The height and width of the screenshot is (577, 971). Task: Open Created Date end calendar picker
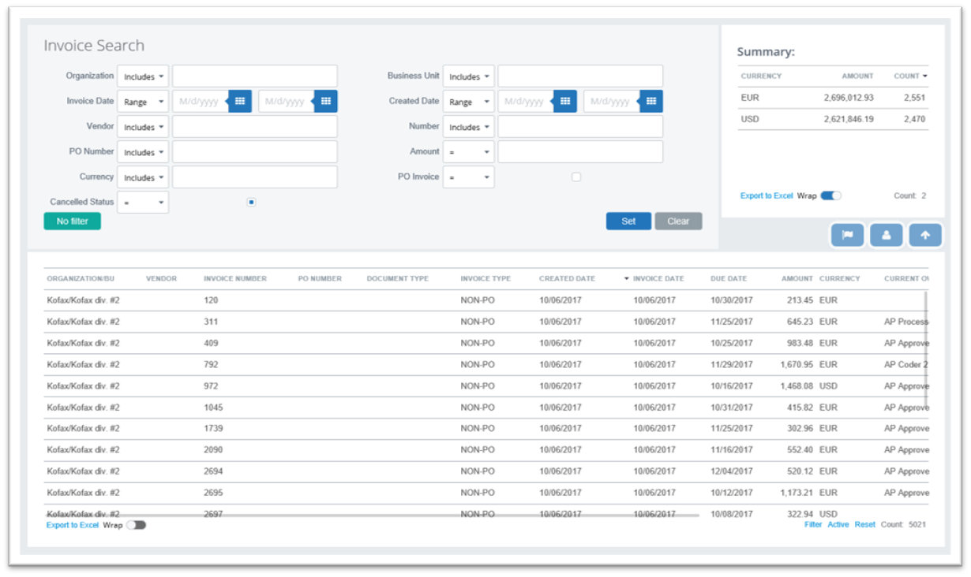(651, 101)
